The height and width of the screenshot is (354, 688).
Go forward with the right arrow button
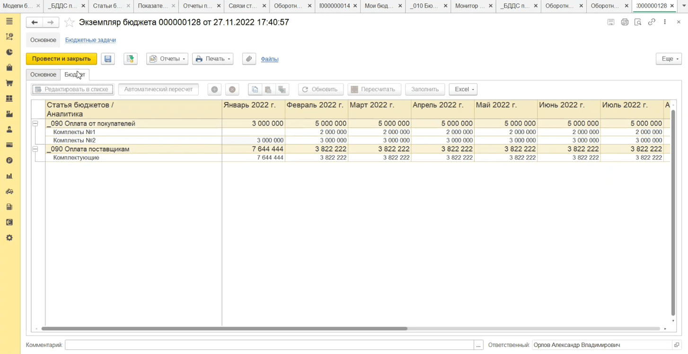pos(51,23)
